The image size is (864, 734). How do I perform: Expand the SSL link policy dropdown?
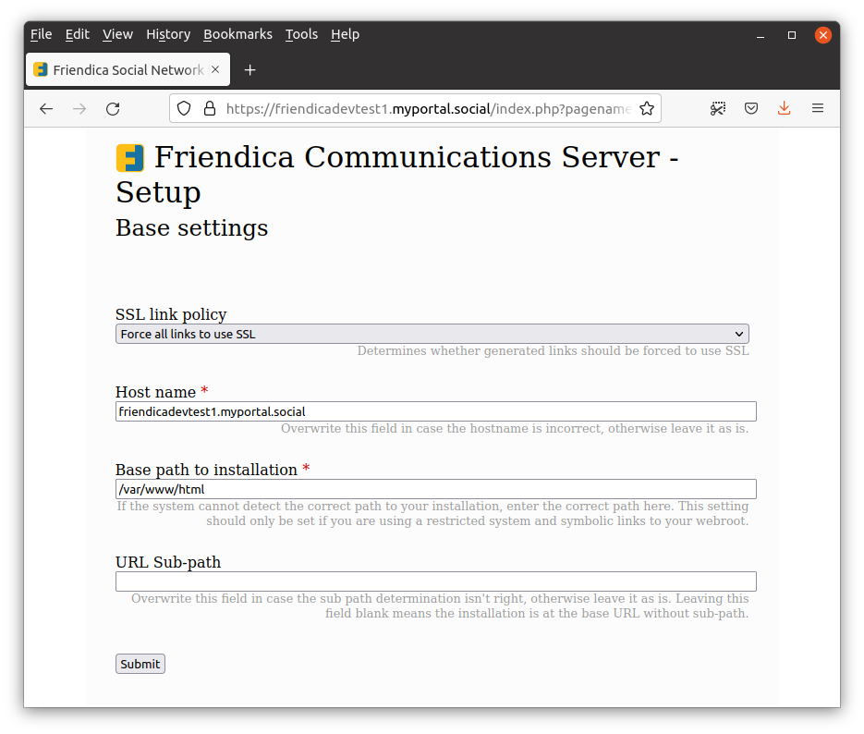pos(432,334)
